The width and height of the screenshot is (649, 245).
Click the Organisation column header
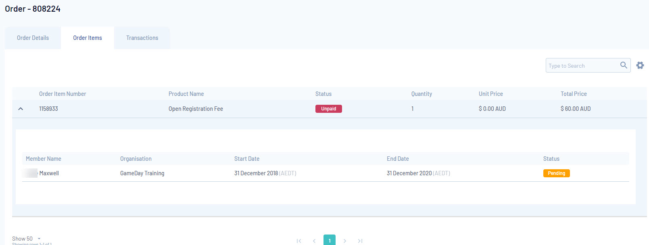[136, 159]
